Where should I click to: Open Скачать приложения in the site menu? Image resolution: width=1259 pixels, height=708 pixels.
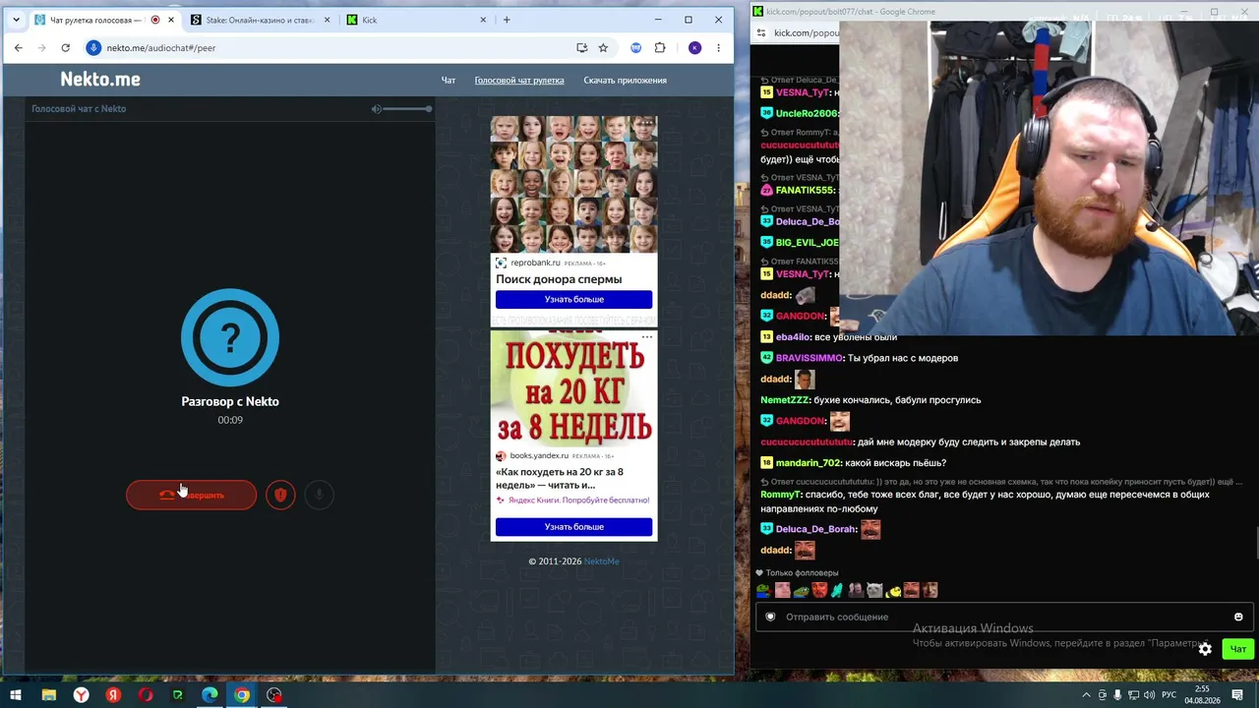tap(626, 81)
